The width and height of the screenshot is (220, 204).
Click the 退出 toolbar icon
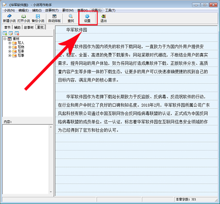pos(104,19)
